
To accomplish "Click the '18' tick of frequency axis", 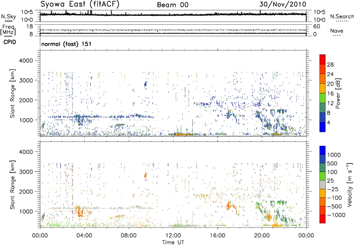I will (x=30, y=27).
